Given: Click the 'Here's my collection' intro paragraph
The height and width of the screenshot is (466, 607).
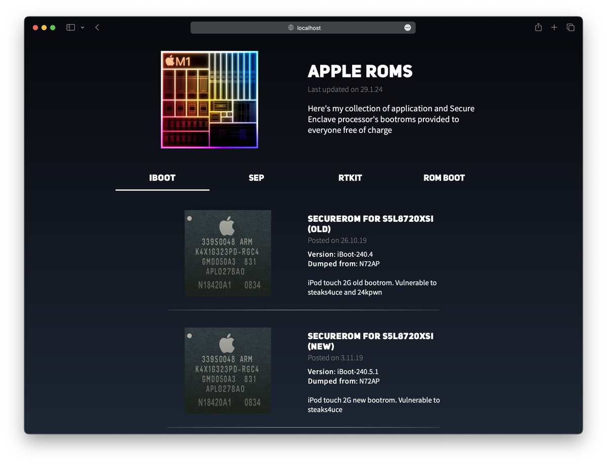Looking at the screenshot, I should pyautogui.click(x=391, y=119).
